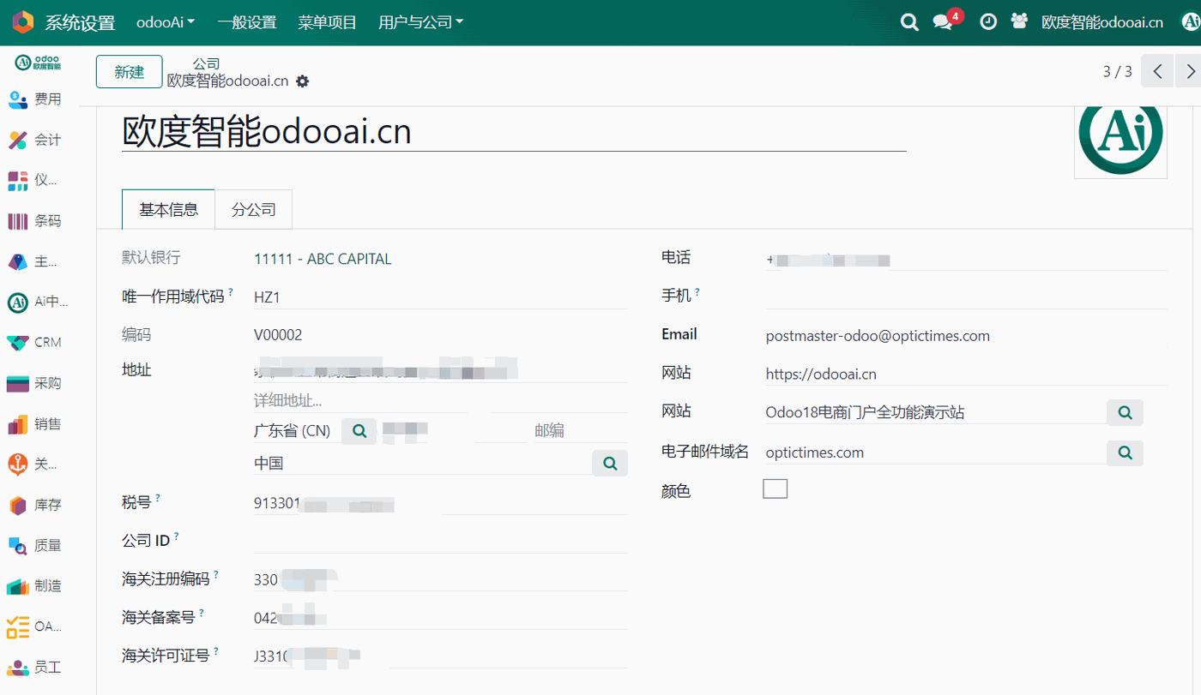Open the gear actions menu beside company name

click(x=302, y=81)
